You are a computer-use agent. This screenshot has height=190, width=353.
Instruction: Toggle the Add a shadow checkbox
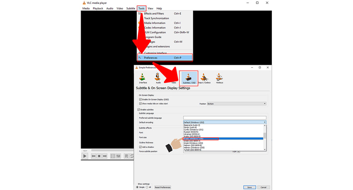140,147
